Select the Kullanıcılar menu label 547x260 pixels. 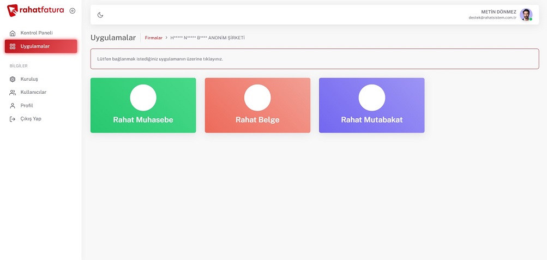point(33,92)
